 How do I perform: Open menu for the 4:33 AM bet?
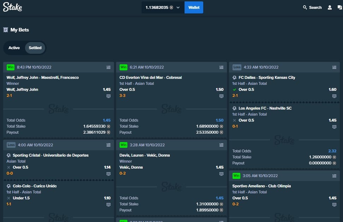point(334,67)
